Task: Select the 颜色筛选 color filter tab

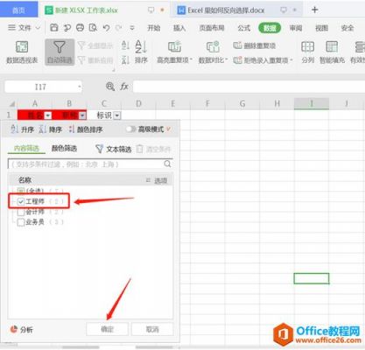Action: (64, 149)
